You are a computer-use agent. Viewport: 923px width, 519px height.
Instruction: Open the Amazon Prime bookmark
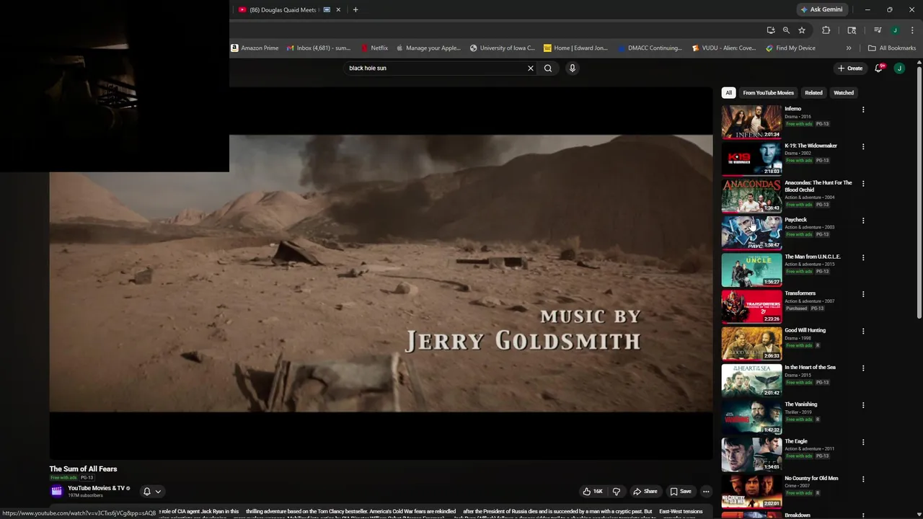[255, 48]
